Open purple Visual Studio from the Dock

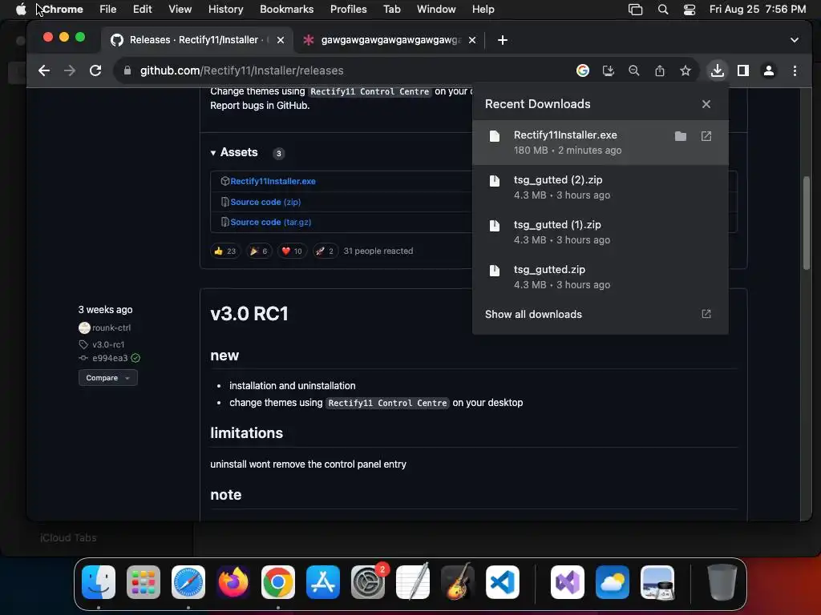pos(568,582)
